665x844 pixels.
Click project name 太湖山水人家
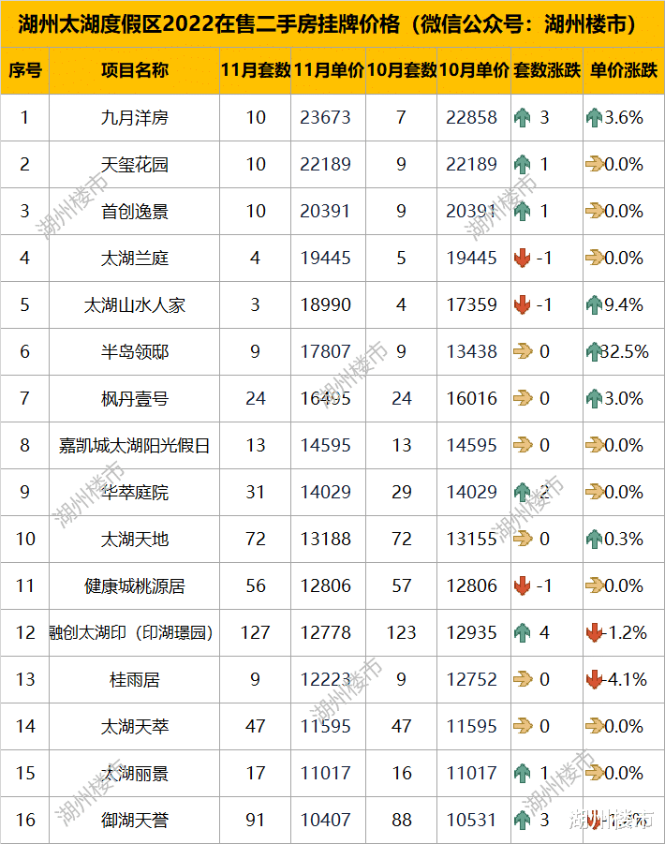pyautogui.click(x=135, y=304)
